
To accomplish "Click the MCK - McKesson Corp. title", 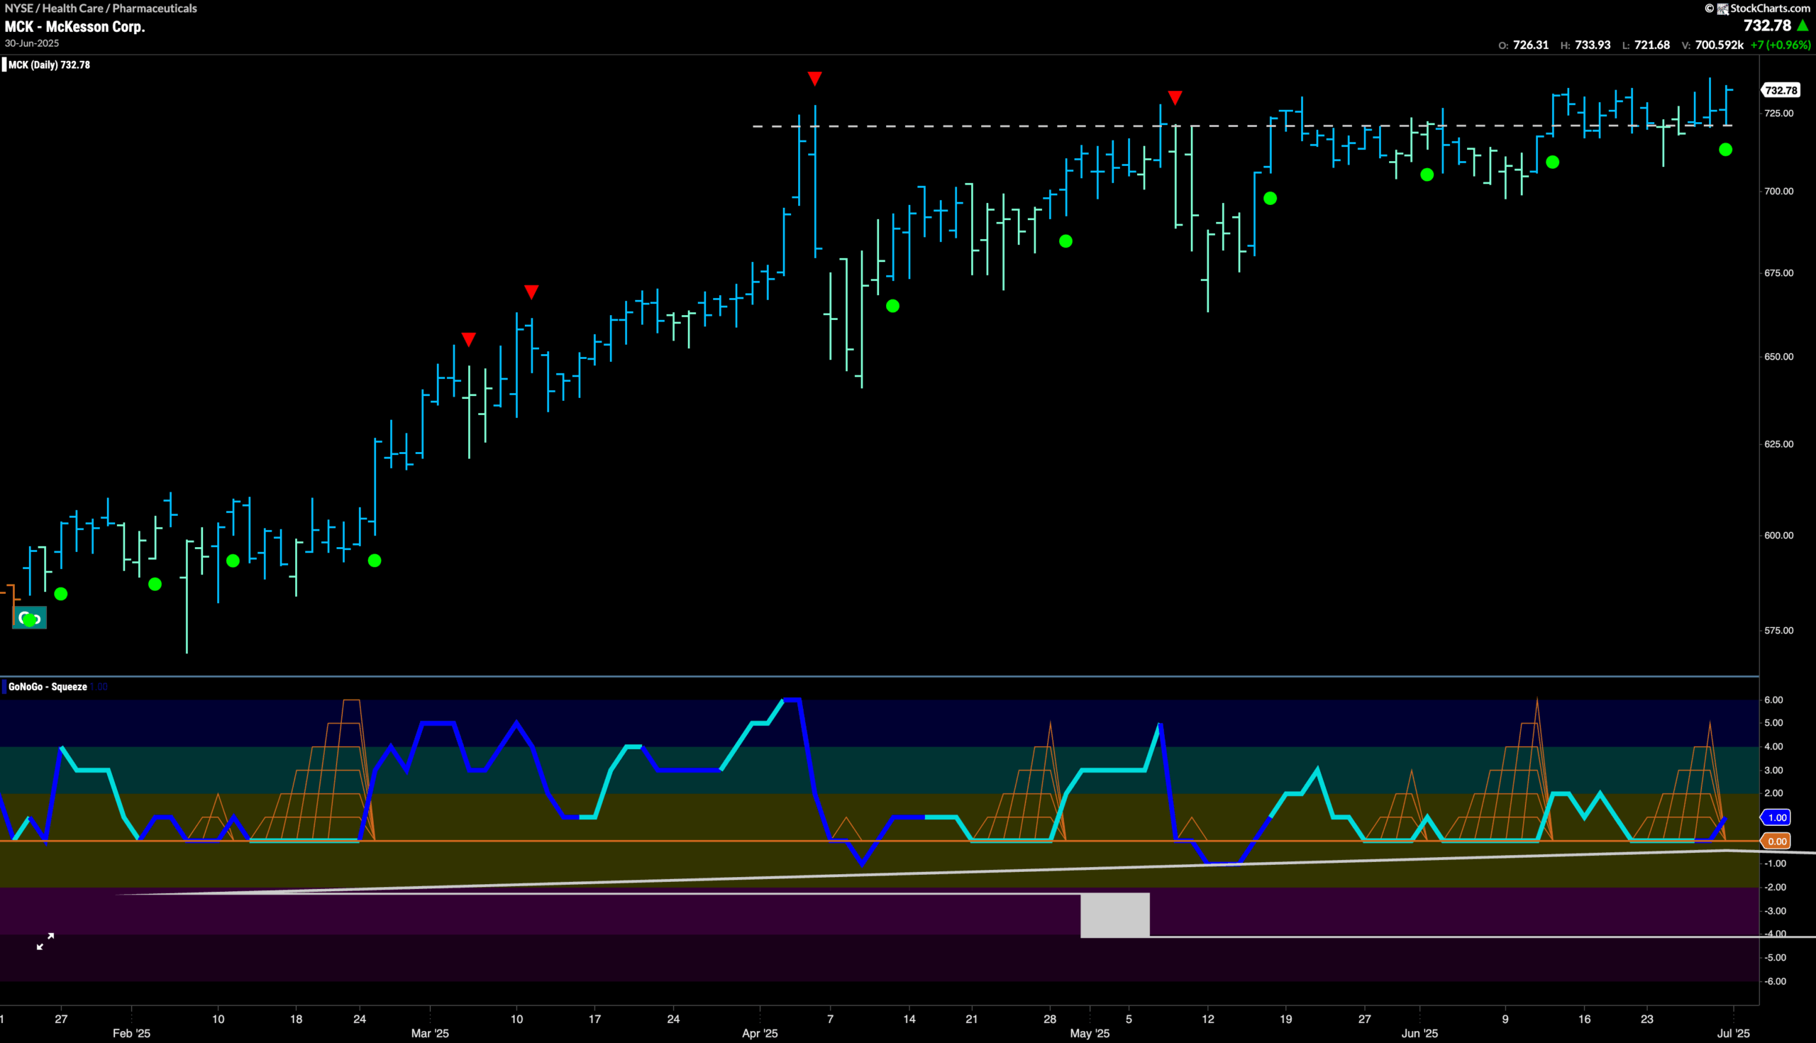I will (74, 26).
